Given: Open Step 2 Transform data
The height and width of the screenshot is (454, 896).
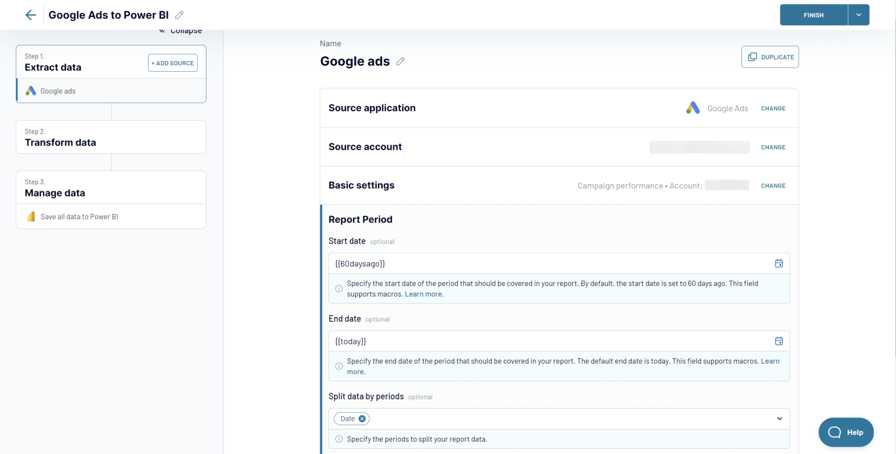Looking at the screenshot, I should [x=111, y=137].
